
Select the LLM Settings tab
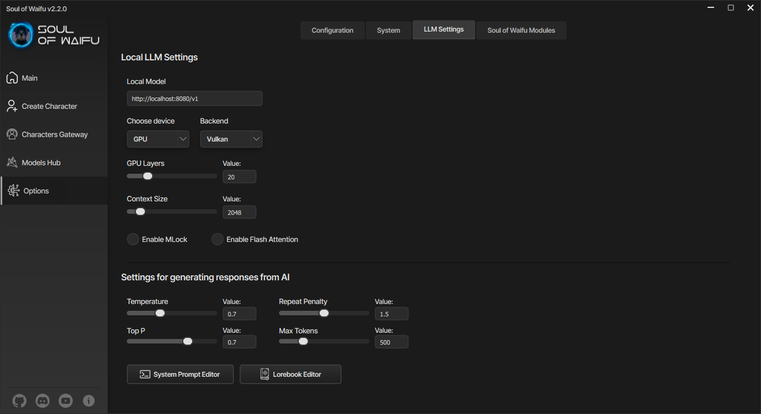[x=444, y=29]
